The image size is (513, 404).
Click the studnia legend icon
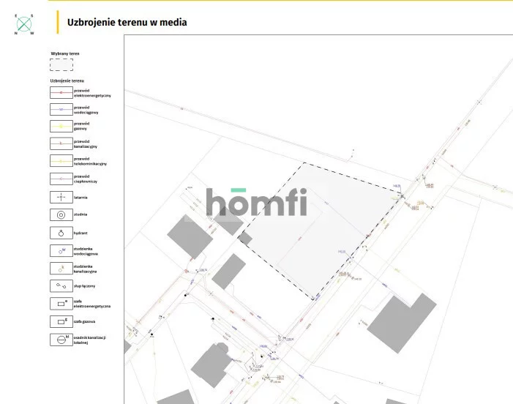point(61,215)
